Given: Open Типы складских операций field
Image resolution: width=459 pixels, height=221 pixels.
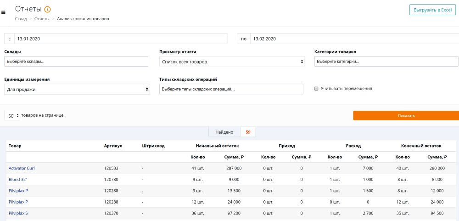Looking at the screenshot, I should (231, 89).
